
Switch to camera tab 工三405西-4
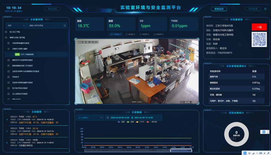click(158, 34)
